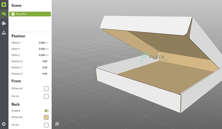Open settings gear icon
Screen dimensions: 222x129
(4, 124)
